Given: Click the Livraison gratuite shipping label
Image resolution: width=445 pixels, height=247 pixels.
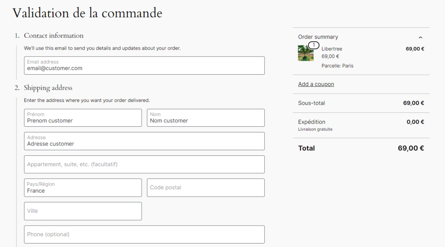Looking at the screenshot, I should pyautogui.click(x=315, y=129).
